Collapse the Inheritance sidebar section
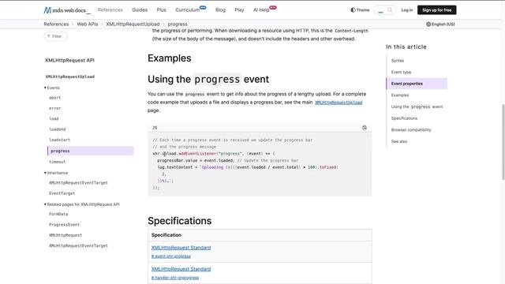 (56, 173)
